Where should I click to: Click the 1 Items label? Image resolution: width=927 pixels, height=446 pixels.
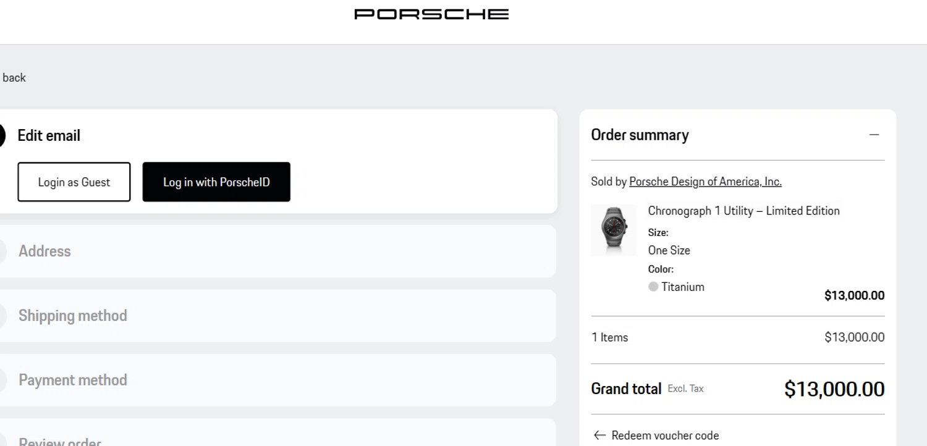pos(609,337)
